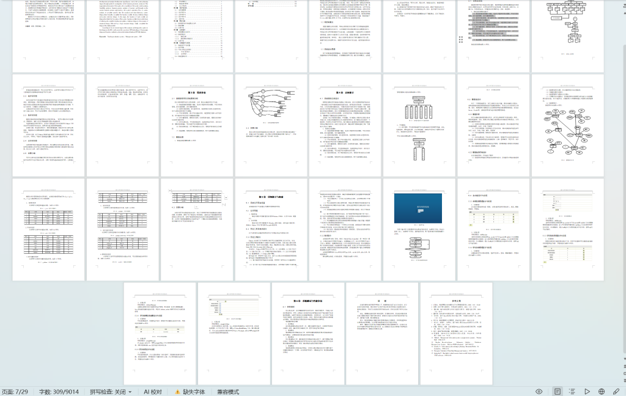Select the page with use-case diagram
Screen dimensions: 626x396
[x=271, y=125]
